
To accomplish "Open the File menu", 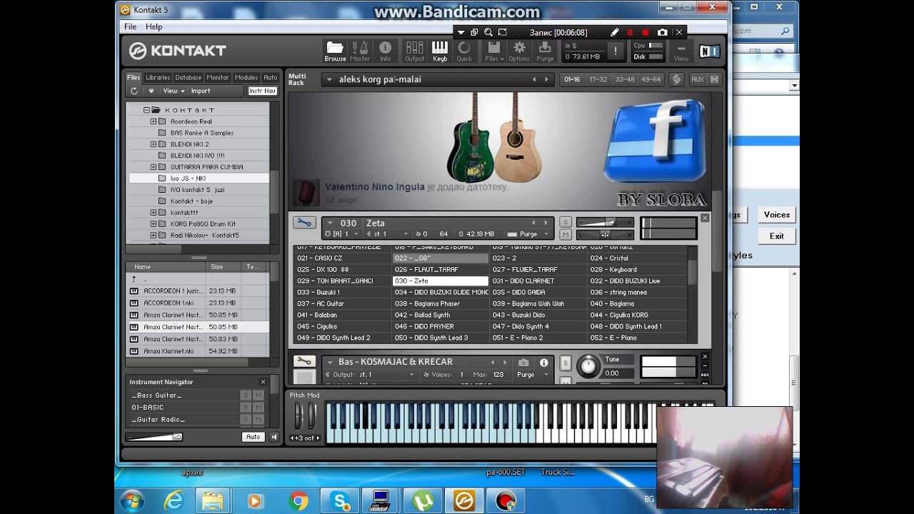I will [130, 26].
